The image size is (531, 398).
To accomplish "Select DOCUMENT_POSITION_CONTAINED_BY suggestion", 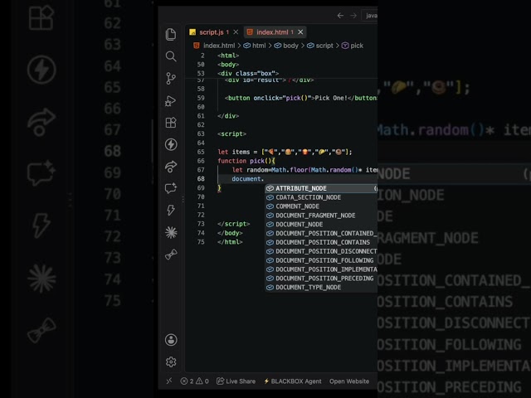I will 321,233.
